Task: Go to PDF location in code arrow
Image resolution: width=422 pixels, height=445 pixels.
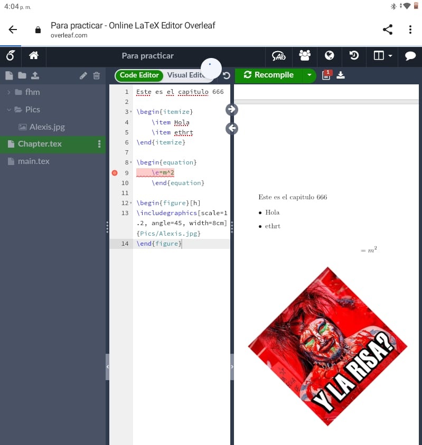Action: pos(232,129)
